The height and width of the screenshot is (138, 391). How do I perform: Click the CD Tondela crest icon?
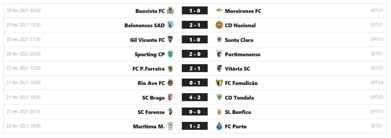click(219, 98)
